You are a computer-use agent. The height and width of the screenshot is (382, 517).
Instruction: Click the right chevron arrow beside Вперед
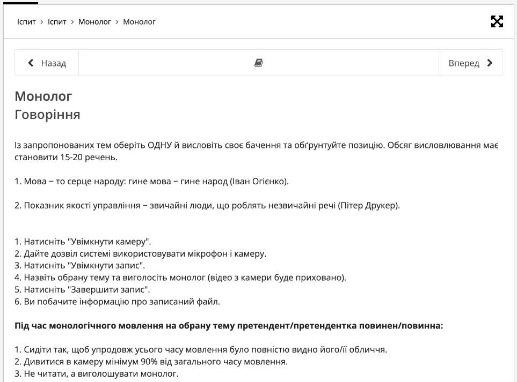(489, 63)
